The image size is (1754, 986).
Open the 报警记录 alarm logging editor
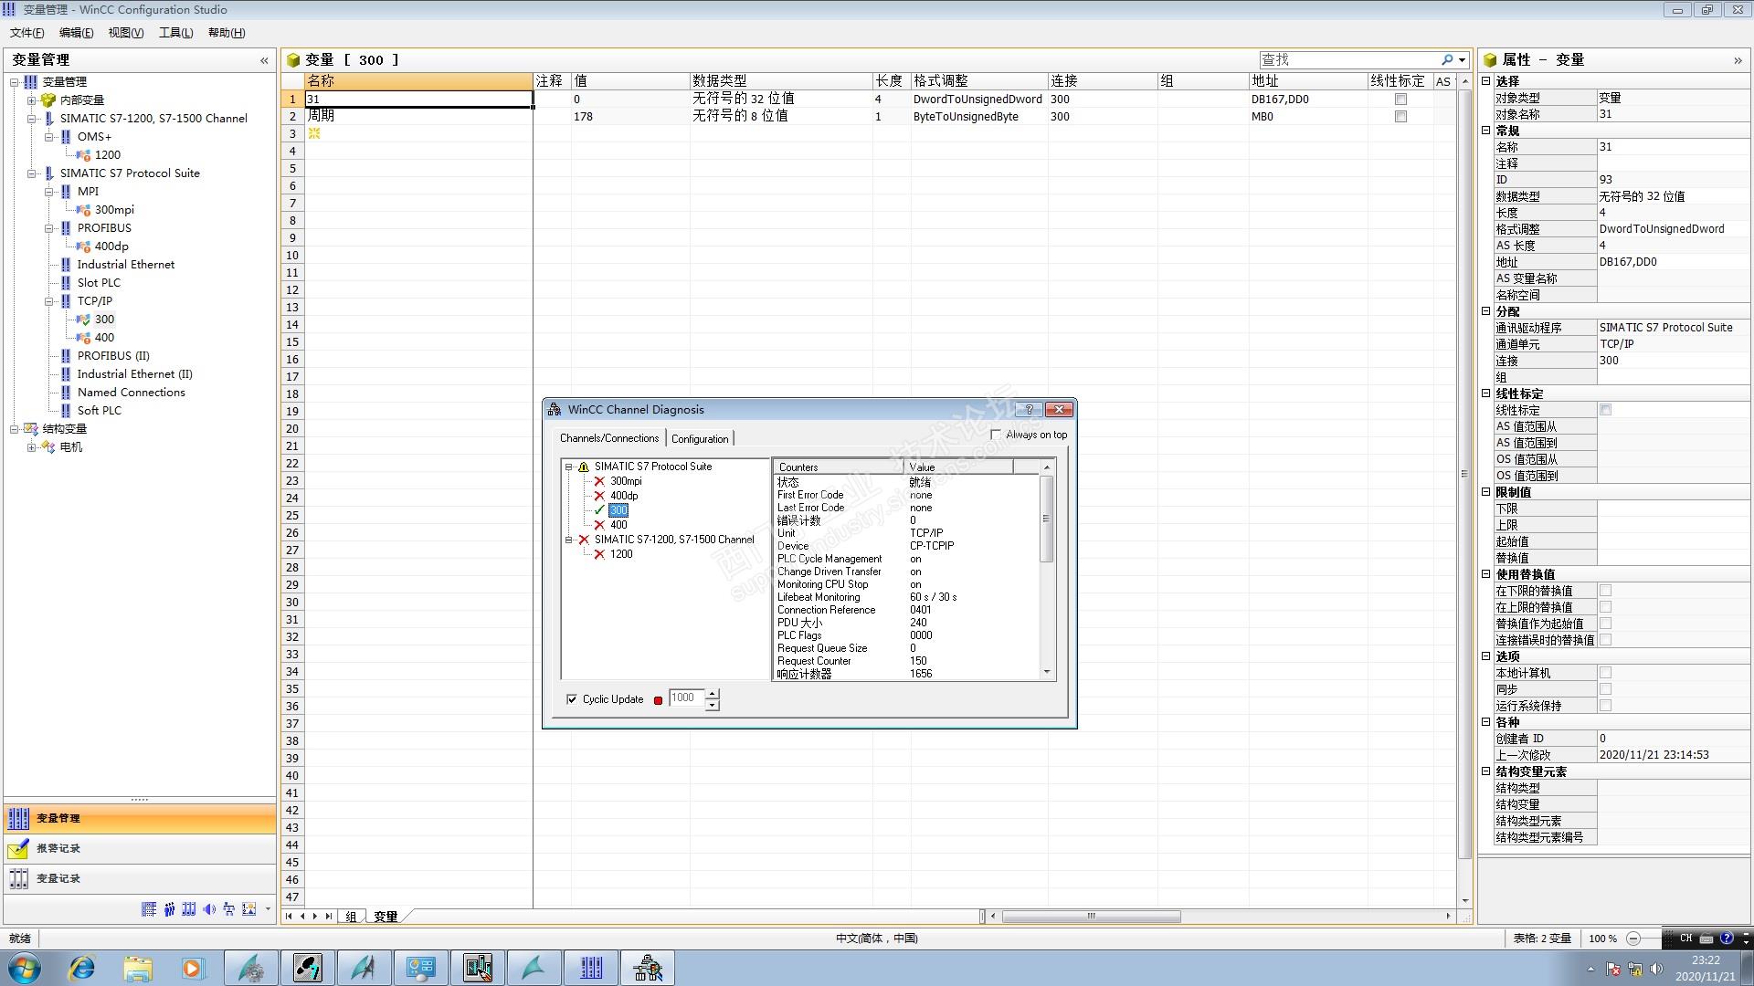pyautogui.click(x=58, y=848)
